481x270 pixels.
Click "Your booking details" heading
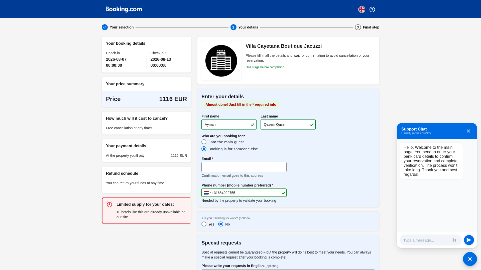(x=126, y=43)
